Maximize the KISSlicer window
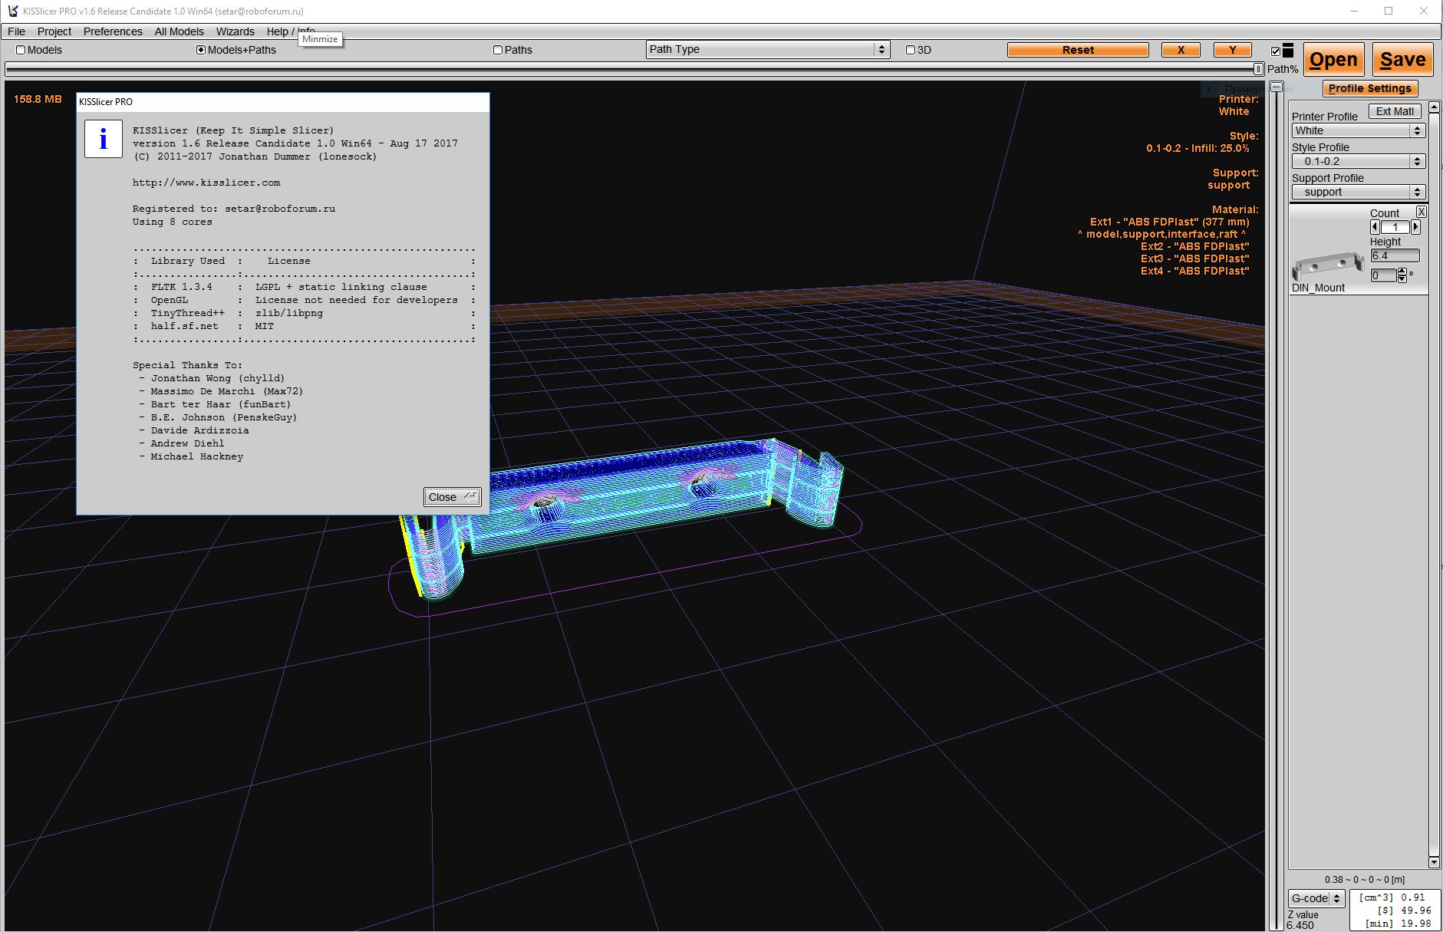 point(1389,11)
